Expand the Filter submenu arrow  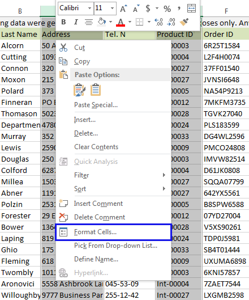point(164,175)
